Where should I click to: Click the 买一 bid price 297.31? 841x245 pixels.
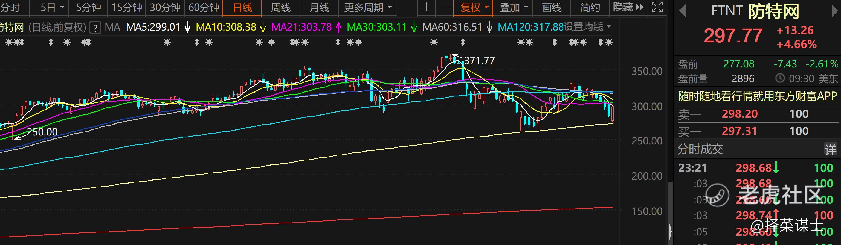[739, 131]
